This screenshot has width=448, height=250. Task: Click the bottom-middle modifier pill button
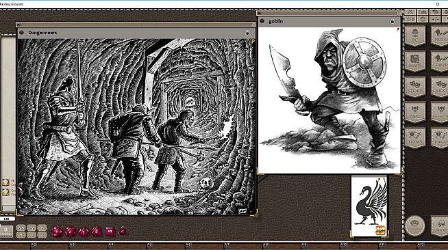click(32, 234)
